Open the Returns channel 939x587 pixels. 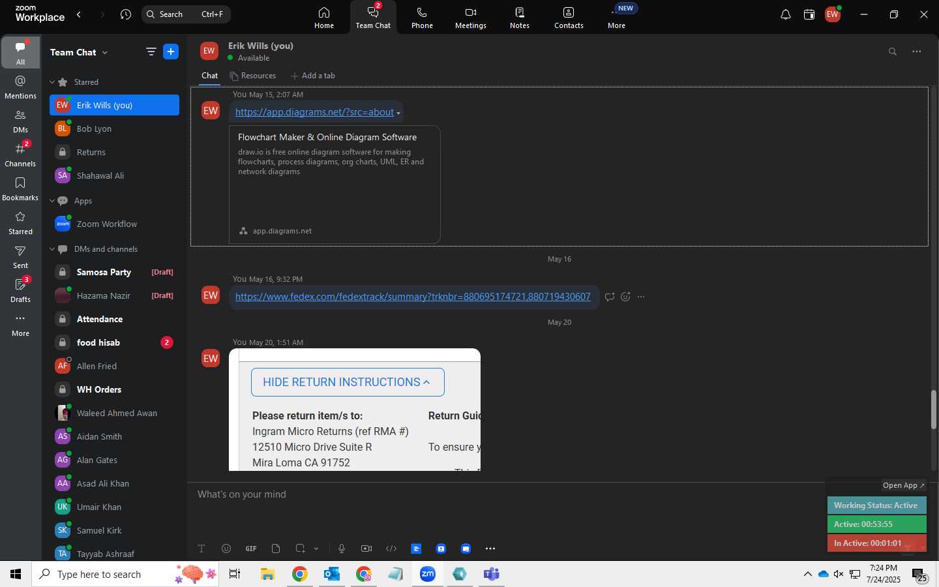coord(114,152)
